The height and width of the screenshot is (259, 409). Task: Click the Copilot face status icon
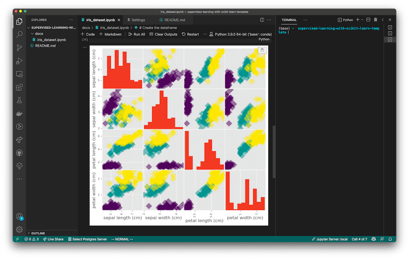pyautogui.click(x=373, y=239)
